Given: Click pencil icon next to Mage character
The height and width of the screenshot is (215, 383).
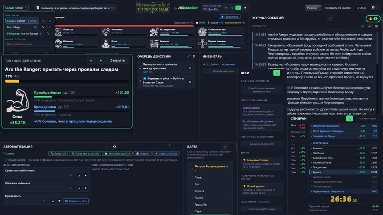Looking at the screenshot, I should [x=43, y=27].
